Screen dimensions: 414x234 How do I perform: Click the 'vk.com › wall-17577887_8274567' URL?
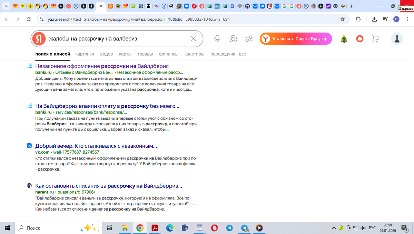click(67, 152)
